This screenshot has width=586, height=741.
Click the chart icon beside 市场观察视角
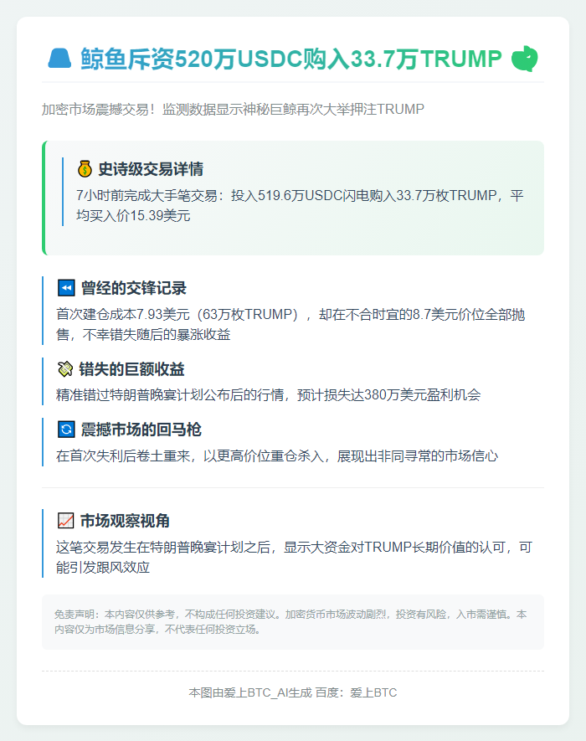coord(65,520)
